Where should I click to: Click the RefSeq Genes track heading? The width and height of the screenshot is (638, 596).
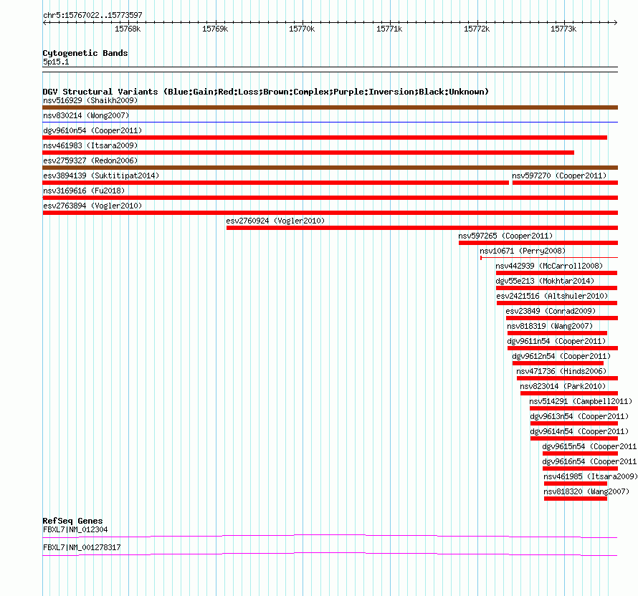(x=72, y=521)
